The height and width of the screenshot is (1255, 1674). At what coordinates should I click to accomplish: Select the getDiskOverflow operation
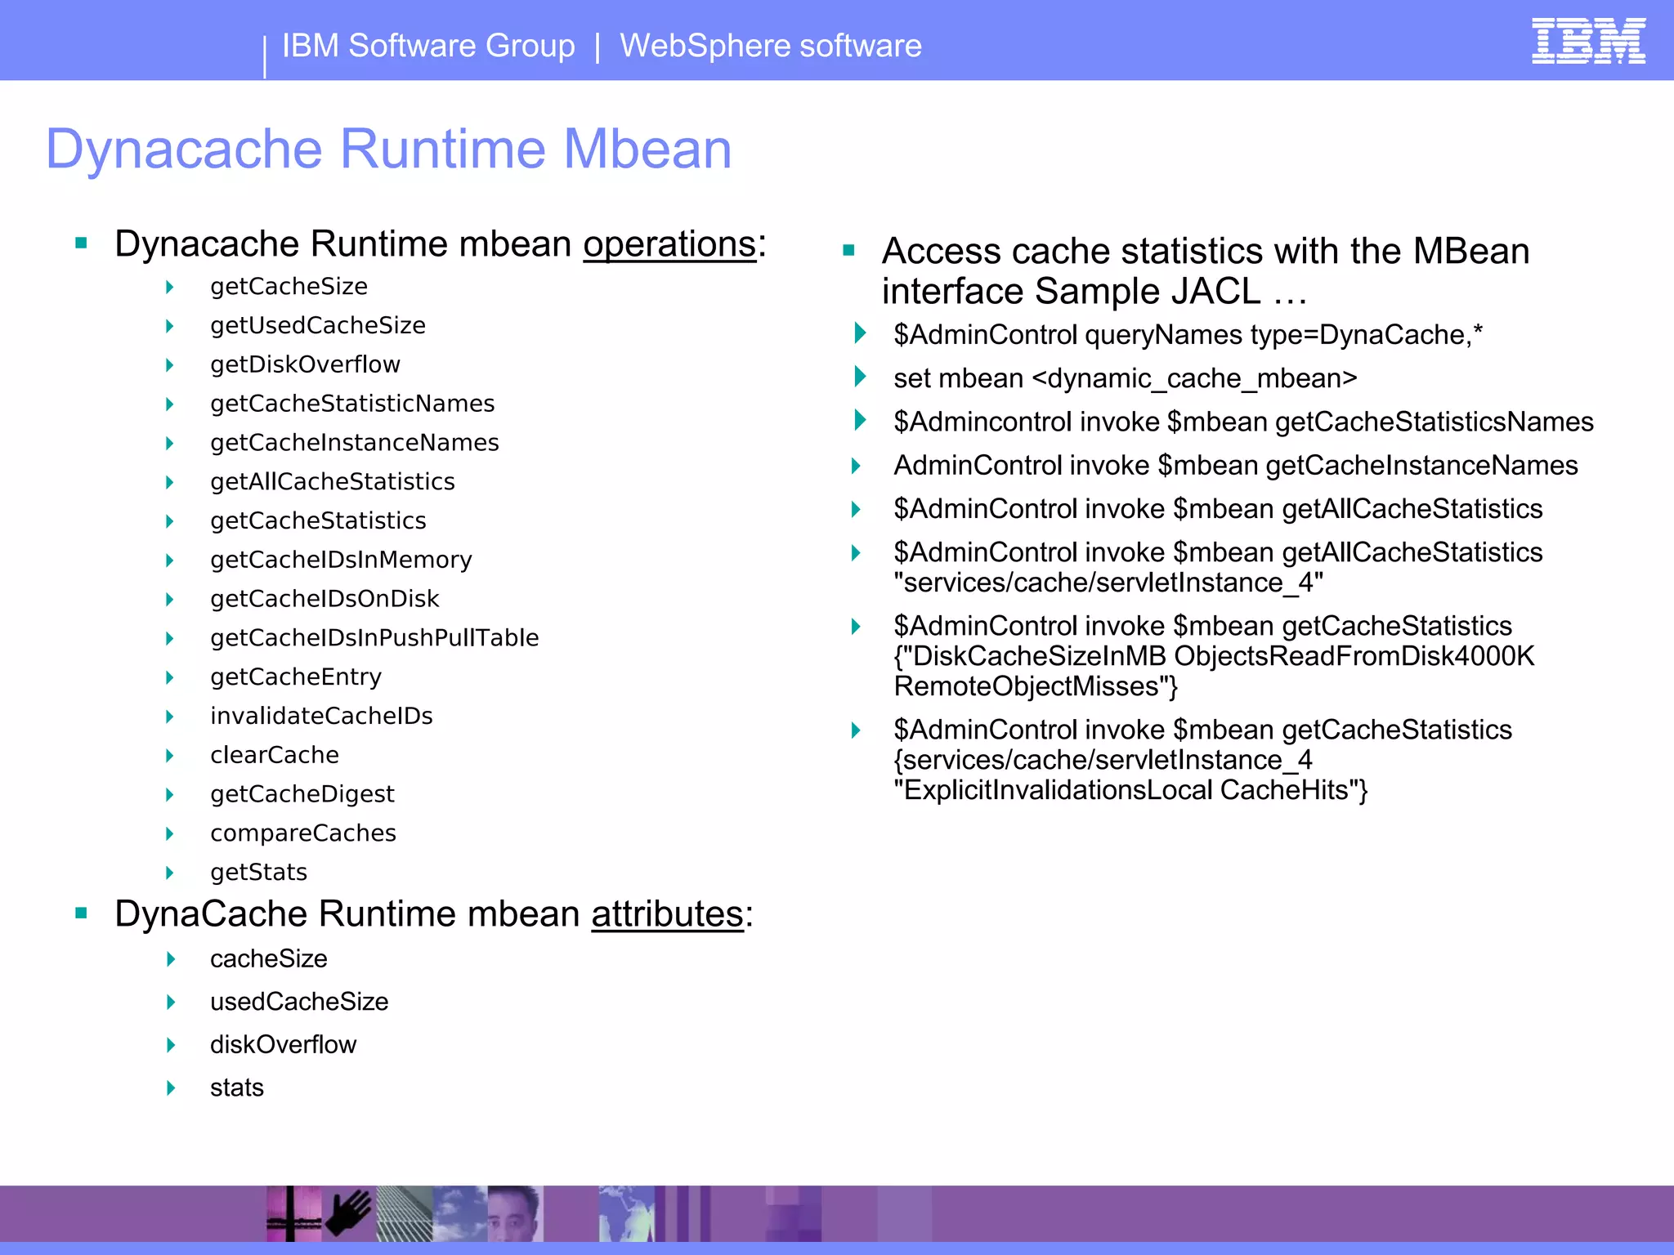(305, 364)
